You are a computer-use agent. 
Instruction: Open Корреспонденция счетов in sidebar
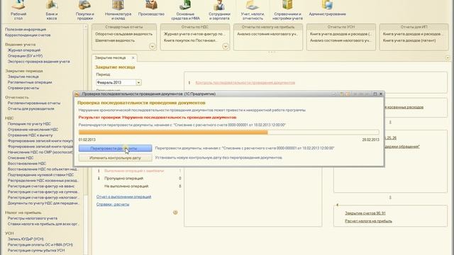(x=28, y=35)
